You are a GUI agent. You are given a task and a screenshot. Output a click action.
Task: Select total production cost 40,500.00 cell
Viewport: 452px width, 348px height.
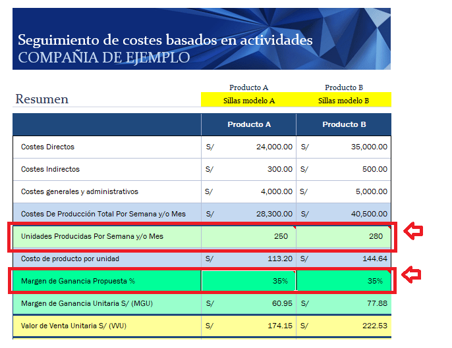343,214
